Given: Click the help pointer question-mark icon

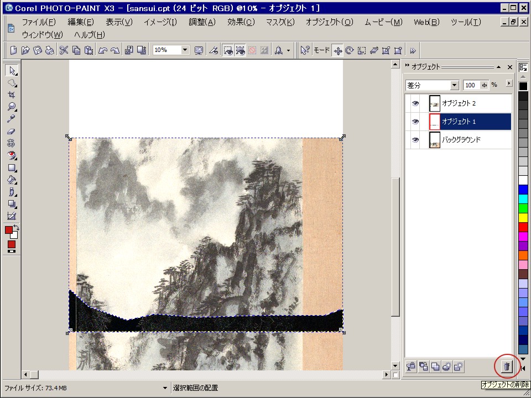Looking at the screenshot, I should pyautogui.click(x=305, y=50).
